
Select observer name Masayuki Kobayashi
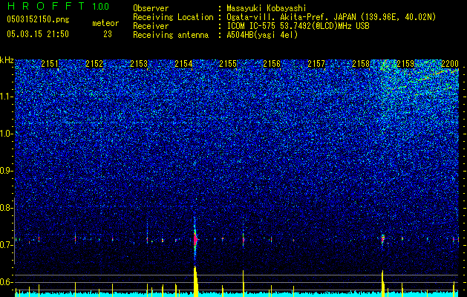[x=267, y=8]
